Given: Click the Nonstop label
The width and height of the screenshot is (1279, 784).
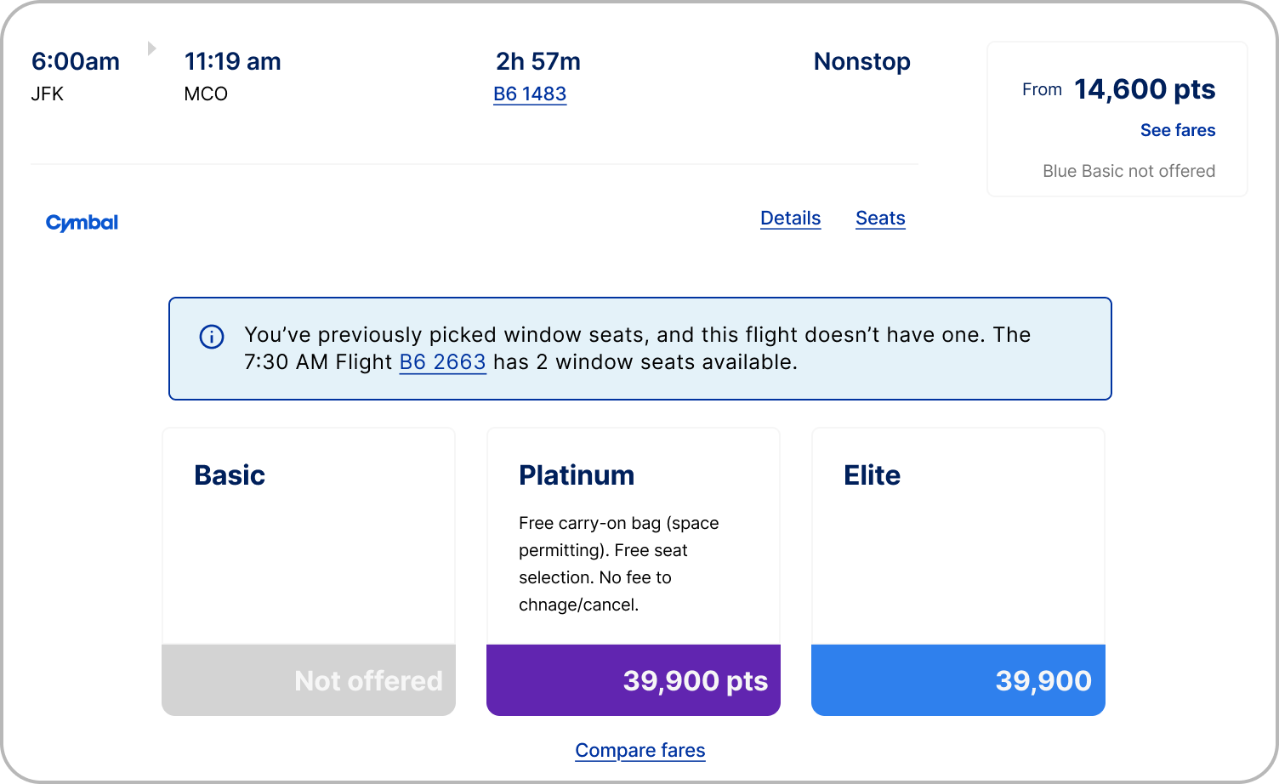Looking at the screenshot, I should tap(861, 62).
